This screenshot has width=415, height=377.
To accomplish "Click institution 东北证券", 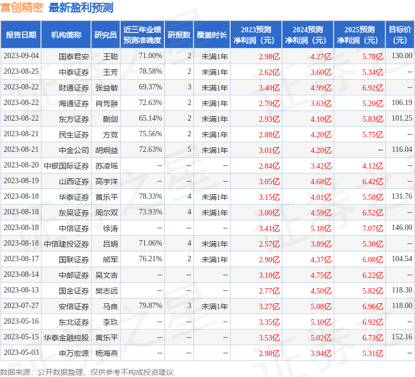I will 74,322.
